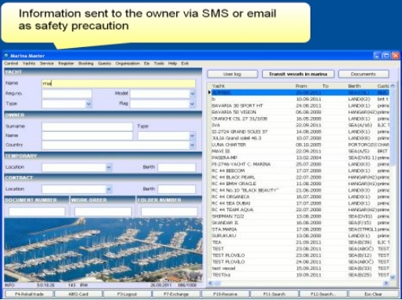Click the horizontal scroll left arrow
Image resolution: width=402 pixels, height=300 pixels.
point(210,283)
